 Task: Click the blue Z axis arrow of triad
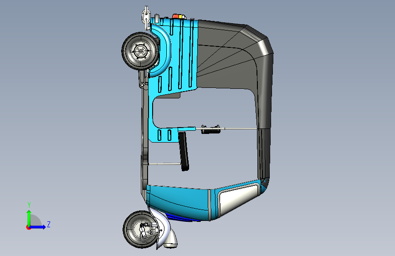[38, 227]
